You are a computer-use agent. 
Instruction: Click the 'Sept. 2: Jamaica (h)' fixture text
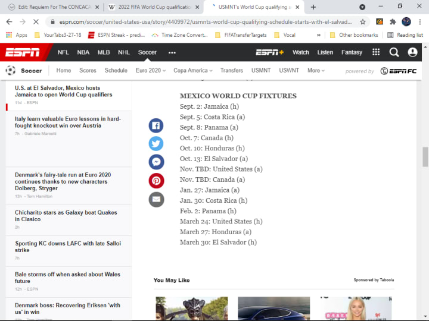pos(209,106)
